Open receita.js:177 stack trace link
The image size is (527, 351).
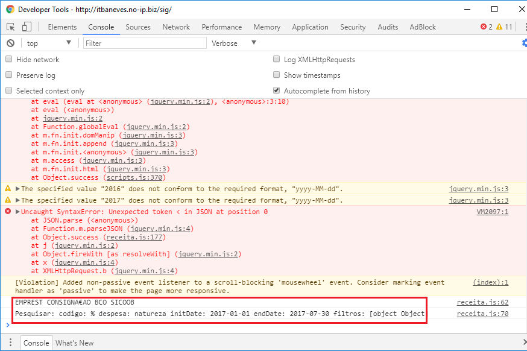coord(134,238)
